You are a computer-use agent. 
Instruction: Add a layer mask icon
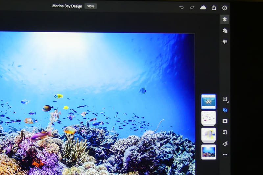pos(225,121)
